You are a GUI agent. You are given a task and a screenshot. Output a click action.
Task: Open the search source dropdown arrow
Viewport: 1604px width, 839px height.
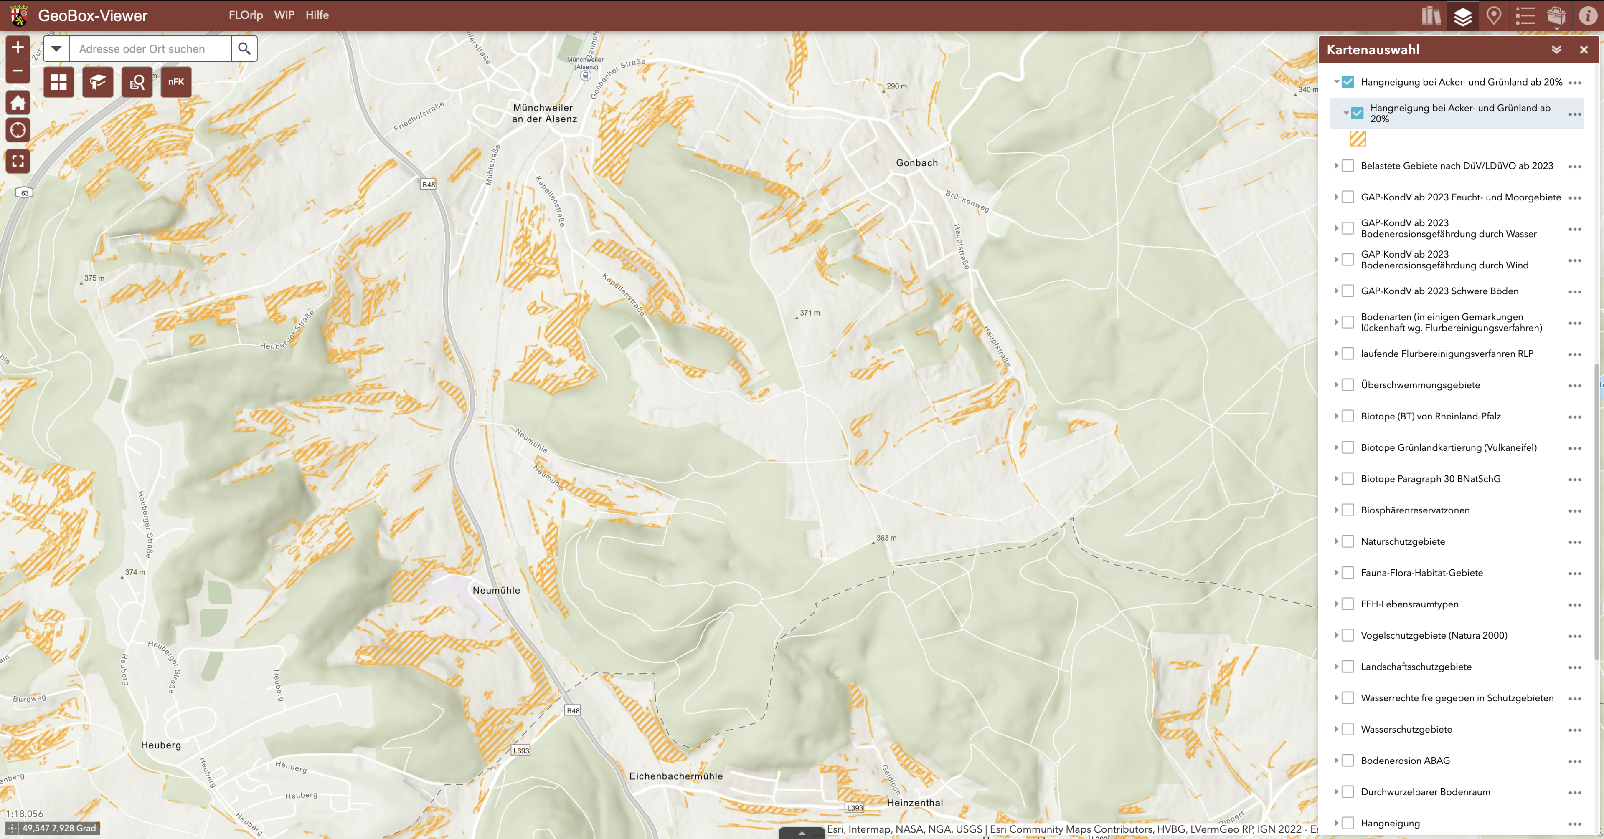pos(56,48)
